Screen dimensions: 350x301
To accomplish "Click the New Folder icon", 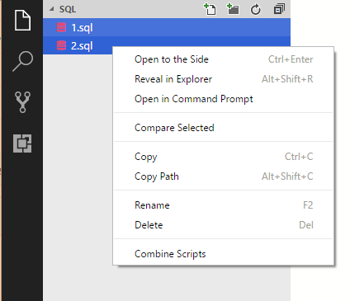I will tap(233, 9).
